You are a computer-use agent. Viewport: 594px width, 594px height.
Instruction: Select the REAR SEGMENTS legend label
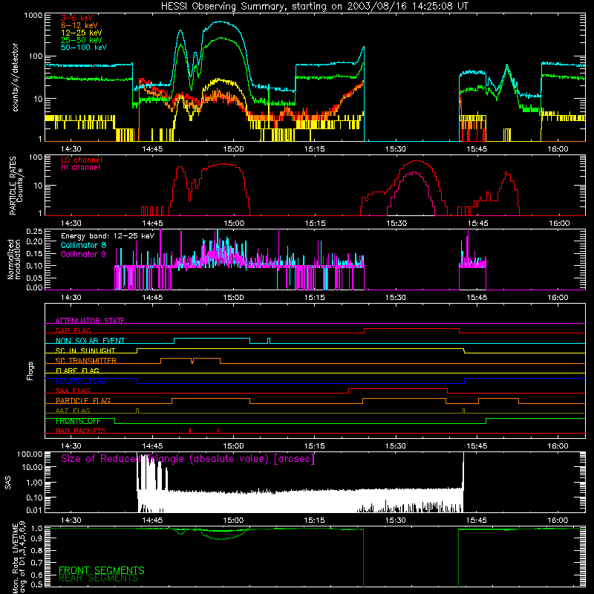pyautogui.click(x=98, y=578)
